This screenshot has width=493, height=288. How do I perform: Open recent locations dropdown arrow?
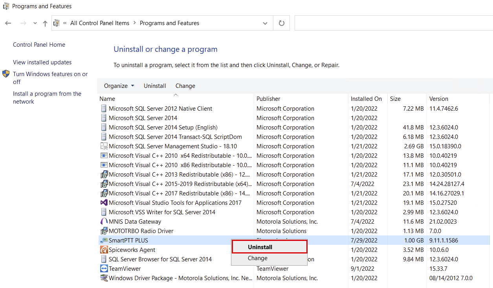(35, 23)
